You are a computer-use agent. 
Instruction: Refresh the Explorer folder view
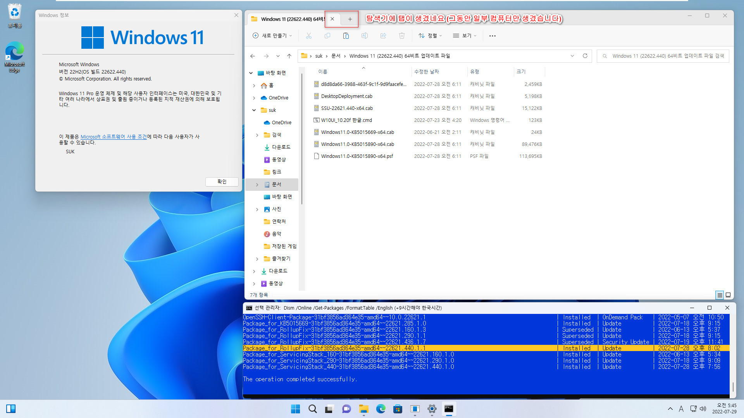[585, 56]
